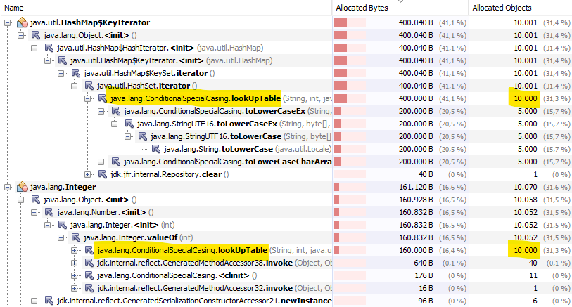Expand the GeneratedSerializationConstructorAccessor21.newInstance node
Image resolution: width=572 pixels, height=307 pixels.
(34, 301)
